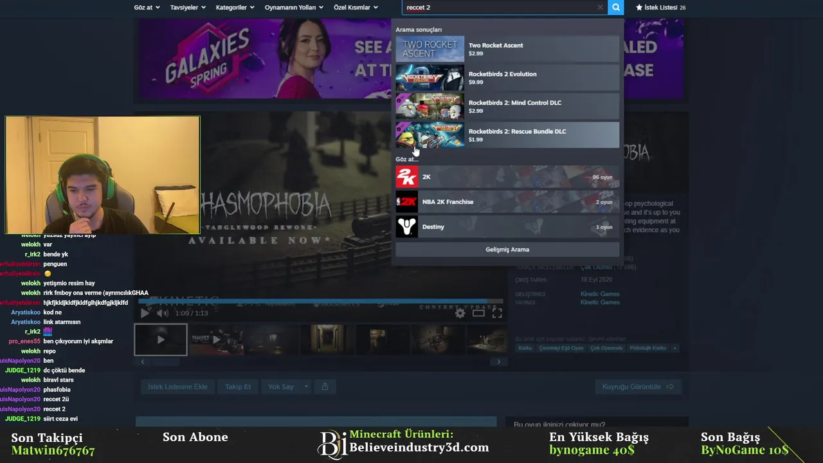Select the first trailer thumbnail
823x463 pixels.
[161, 340]
